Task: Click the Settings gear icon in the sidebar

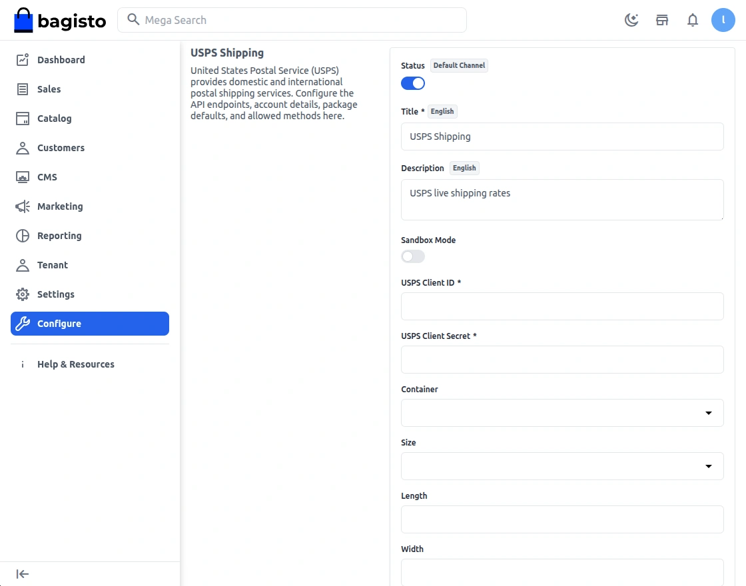Action: 23,294
